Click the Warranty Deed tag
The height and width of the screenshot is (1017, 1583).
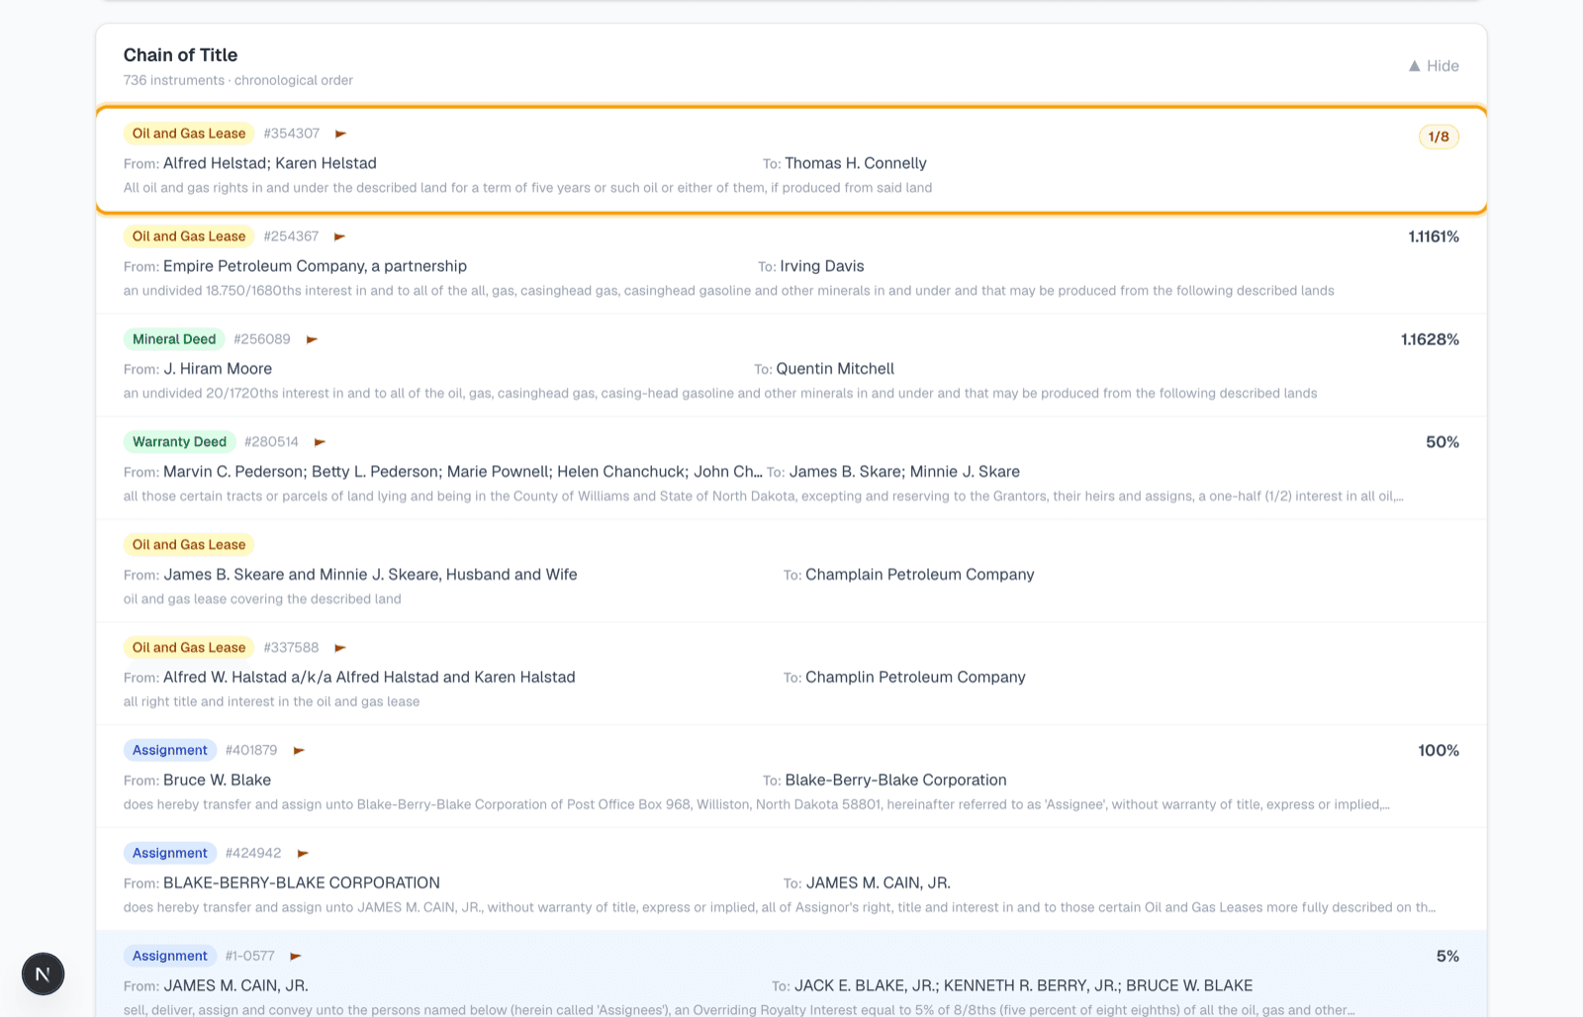click(179, 442)
